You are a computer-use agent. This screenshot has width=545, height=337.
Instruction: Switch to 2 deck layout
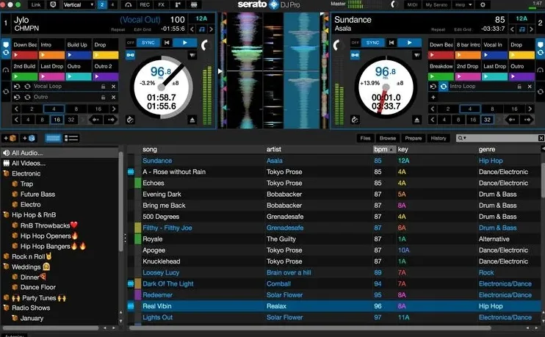tap(102, 5)
